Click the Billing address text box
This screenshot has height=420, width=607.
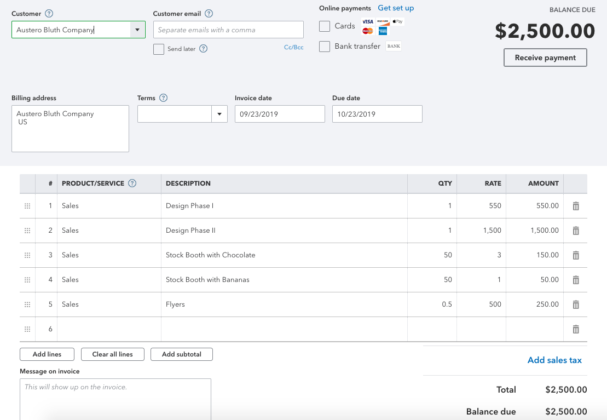(71, 129)
